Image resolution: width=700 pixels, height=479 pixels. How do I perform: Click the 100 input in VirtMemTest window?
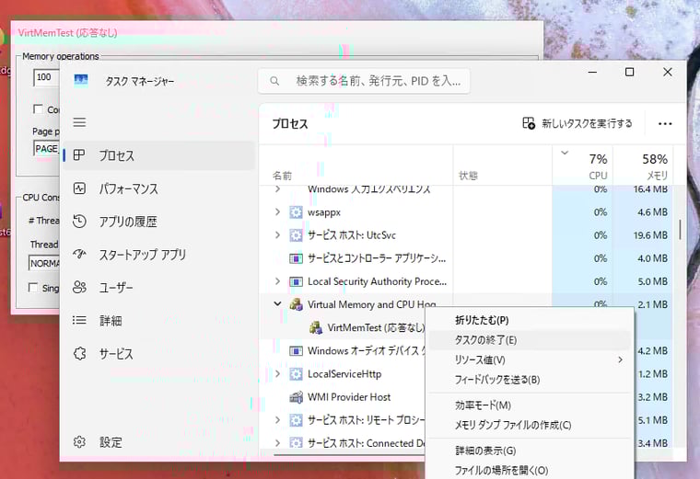point(46,77)
